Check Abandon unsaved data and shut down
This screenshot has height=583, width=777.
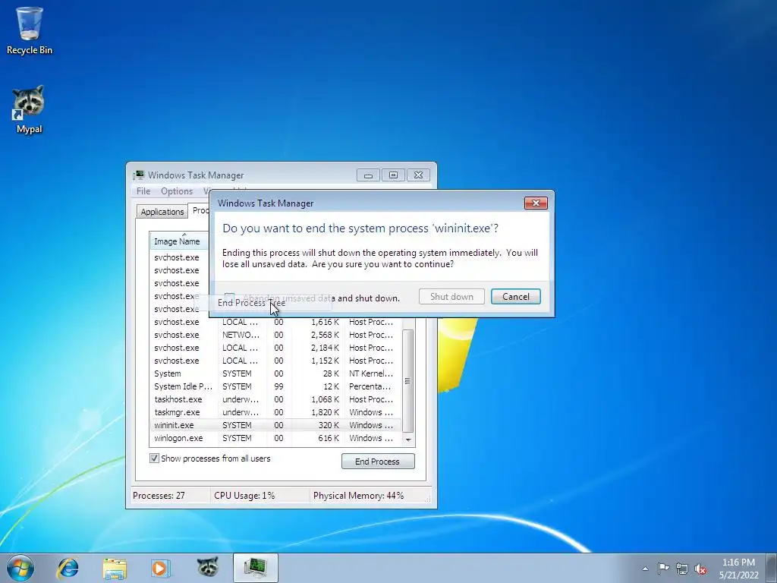point(229,298)
